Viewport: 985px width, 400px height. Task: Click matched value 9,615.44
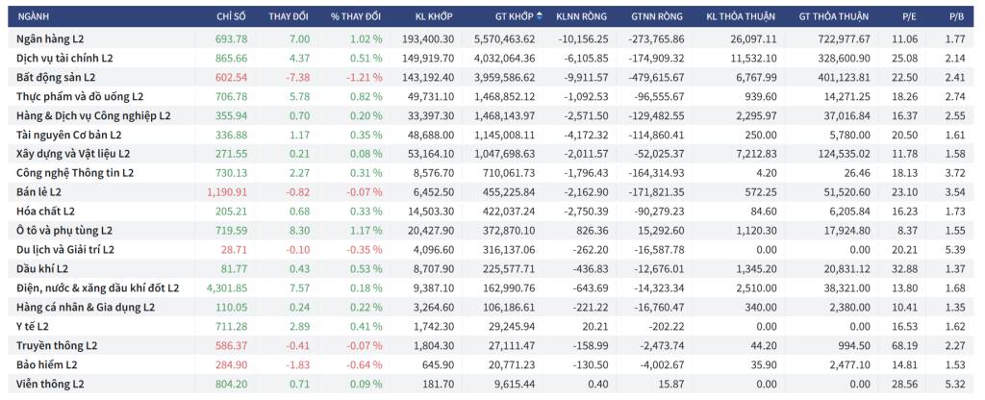pos(516,384)
